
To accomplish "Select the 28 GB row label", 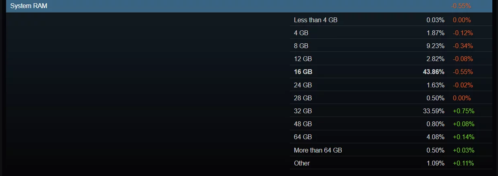I will pyautogui.click(x=303, y=98).
